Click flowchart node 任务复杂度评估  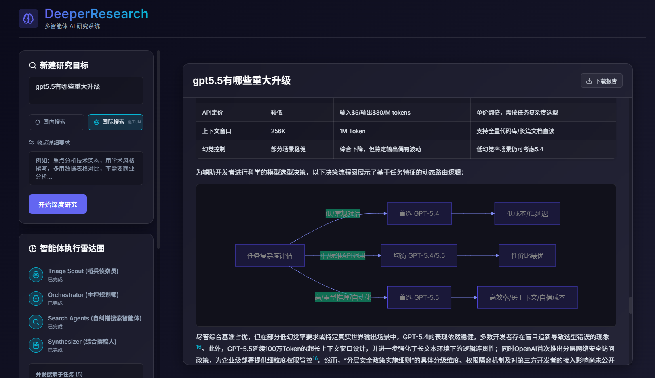click(270, 255)
